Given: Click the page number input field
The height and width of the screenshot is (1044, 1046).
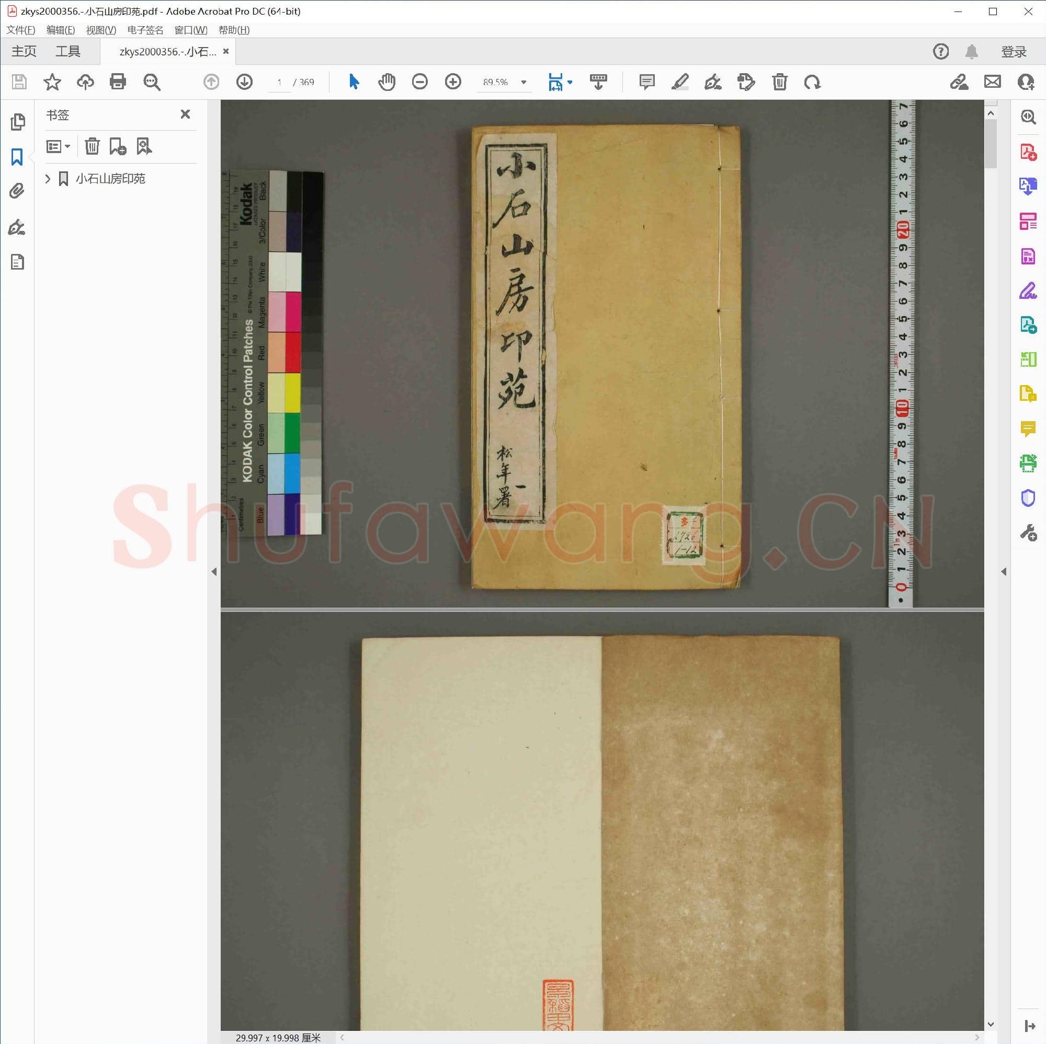Looking at the screenshot, I should pyautogui.click(x=279, y=82).
